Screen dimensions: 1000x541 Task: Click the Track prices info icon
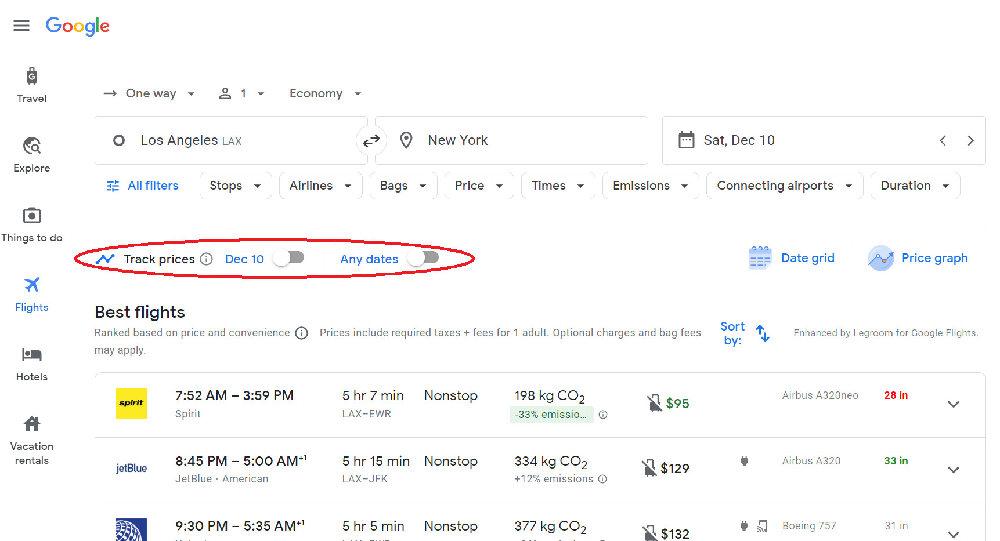coord(207,259)
